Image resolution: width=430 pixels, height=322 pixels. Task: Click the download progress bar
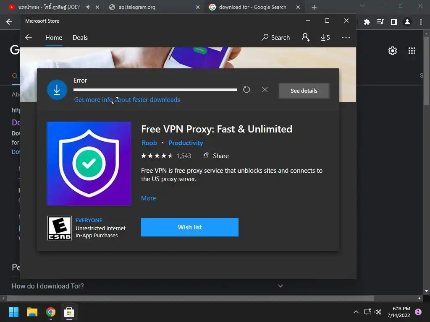tap(155, 90)
